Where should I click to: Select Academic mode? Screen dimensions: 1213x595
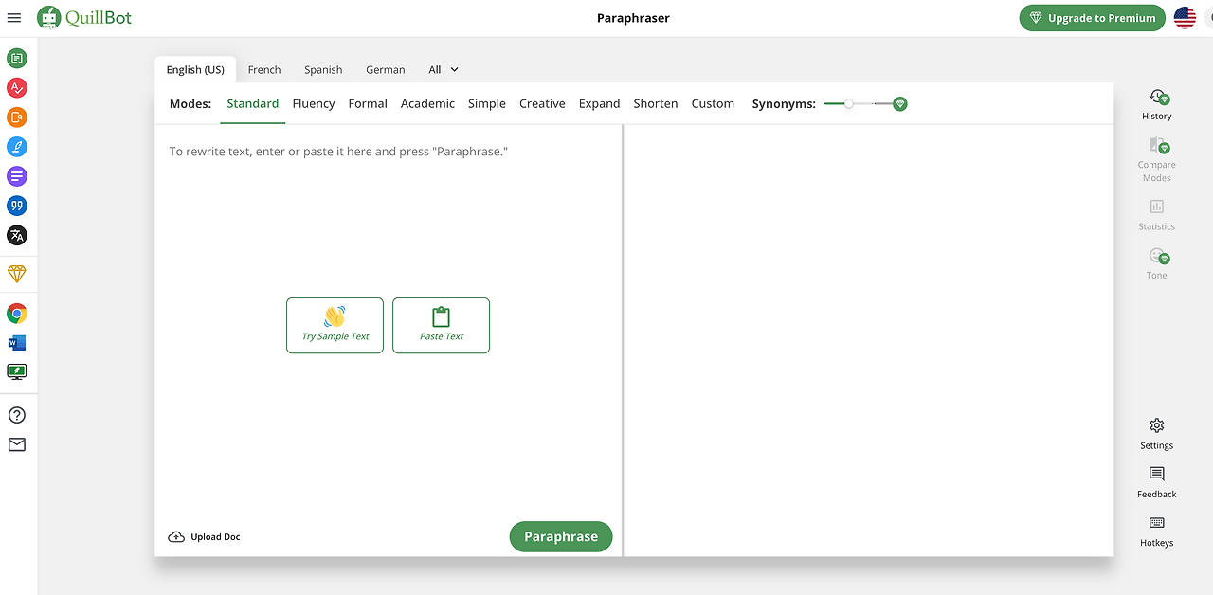click(427, 103)
